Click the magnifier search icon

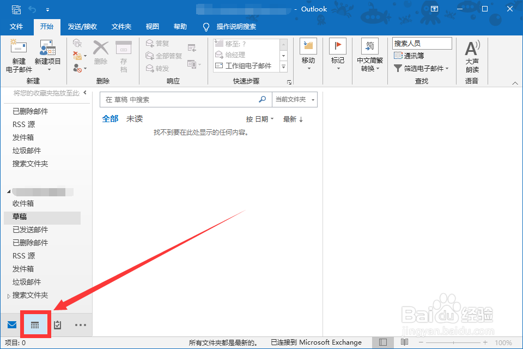(263, 99)
